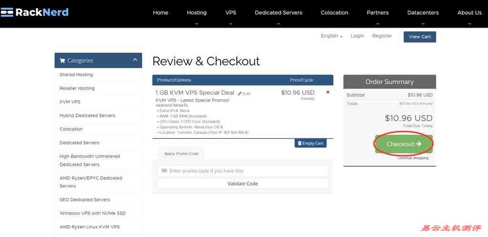This screenshot has width=488, height=237.
Task: Open the Dedicated Servers menu
Action: (x=278, y=13)
